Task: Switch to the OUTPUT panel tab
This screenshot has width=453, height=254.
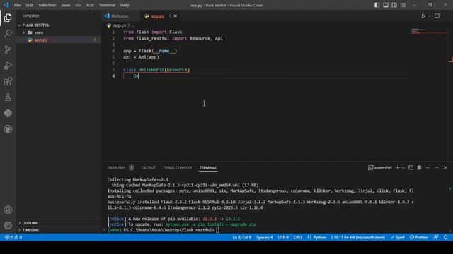Action: click(149, 168)
